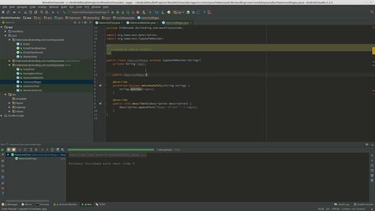Open the Build menu
This screenshot has width=375, height=211.
tap(64, 7)
